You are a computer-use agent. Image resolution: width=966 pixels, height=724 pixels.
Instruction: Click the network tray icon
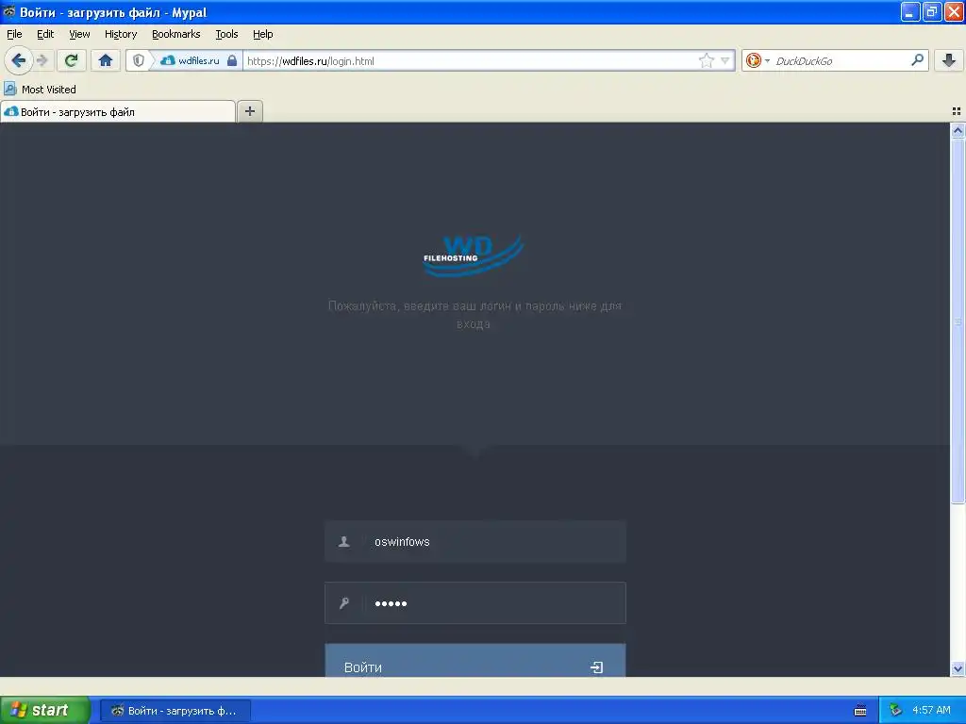point(895,710)
